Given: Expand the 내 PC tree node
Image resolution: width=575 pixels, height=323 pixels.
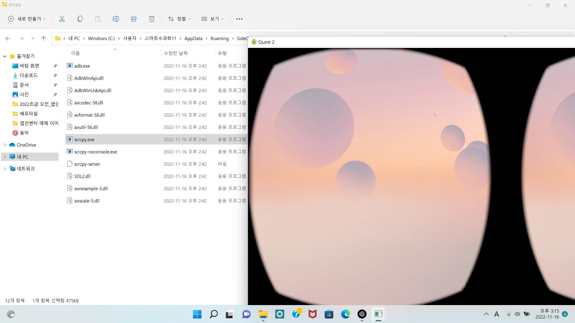Looking at the screenshot, I should pyautogui.click(x=5, y=157).
